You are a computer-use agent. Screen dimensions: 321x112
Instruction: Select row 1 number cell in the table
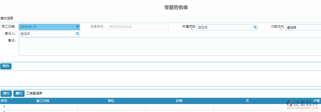(4, 107)
